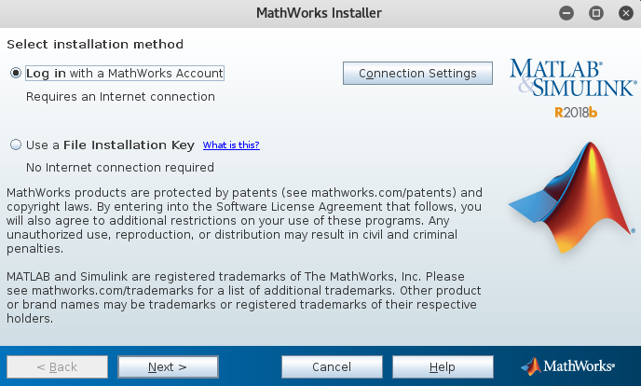Choose Use a File Installation Key radio button
The height and width of the screenshot is (386, 641).
tap(16, 145)
